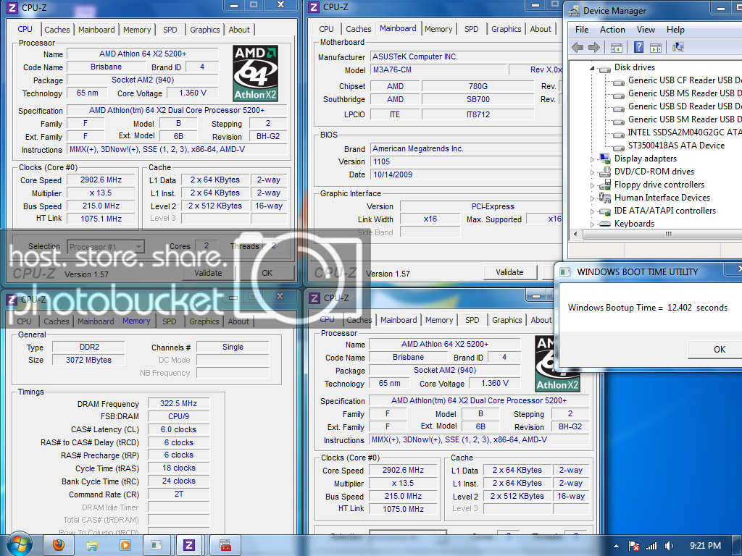The height and width of the screenshot is (556, 742).
Task: Open Mainboard tab in lower-right CPU-Z window
Action: 399,320
